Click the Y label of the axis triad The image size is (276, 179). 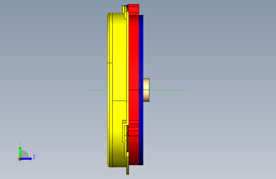(x=20, y=143)
